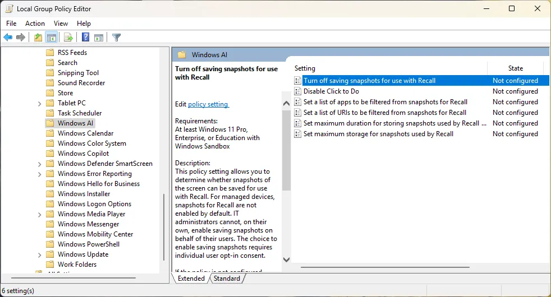Click the Export List toolbar icon

[68, 37]
